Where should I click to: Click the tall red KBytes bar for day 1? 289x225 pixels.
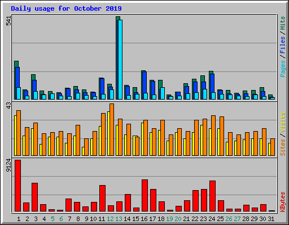click(x=18, y=186)
